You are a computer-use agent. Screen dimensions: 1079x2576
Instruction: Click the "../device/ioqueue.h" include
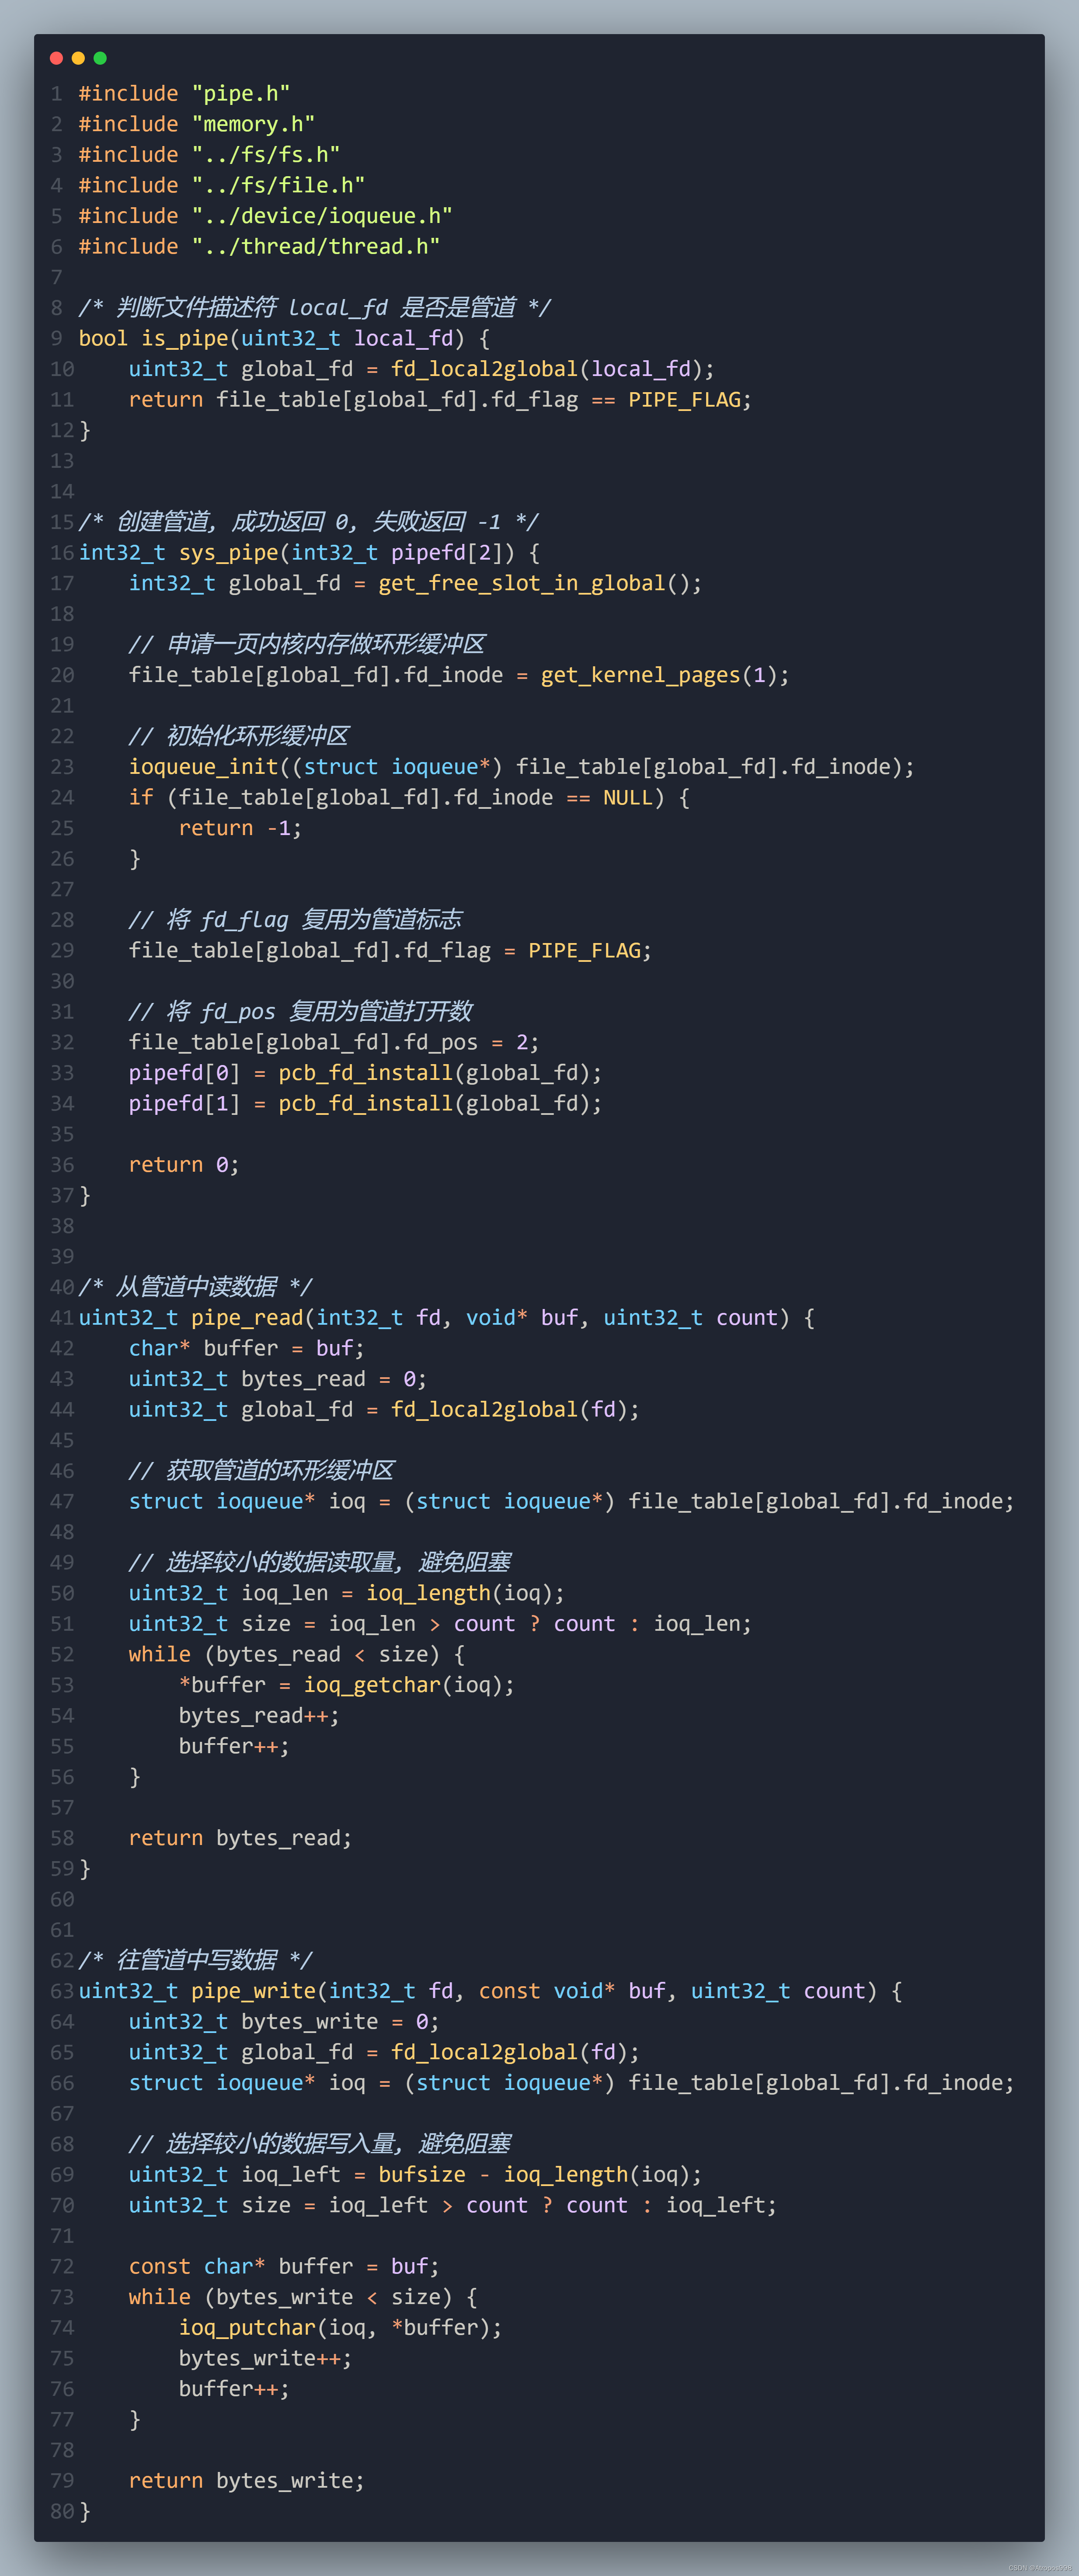pos(266,216)
